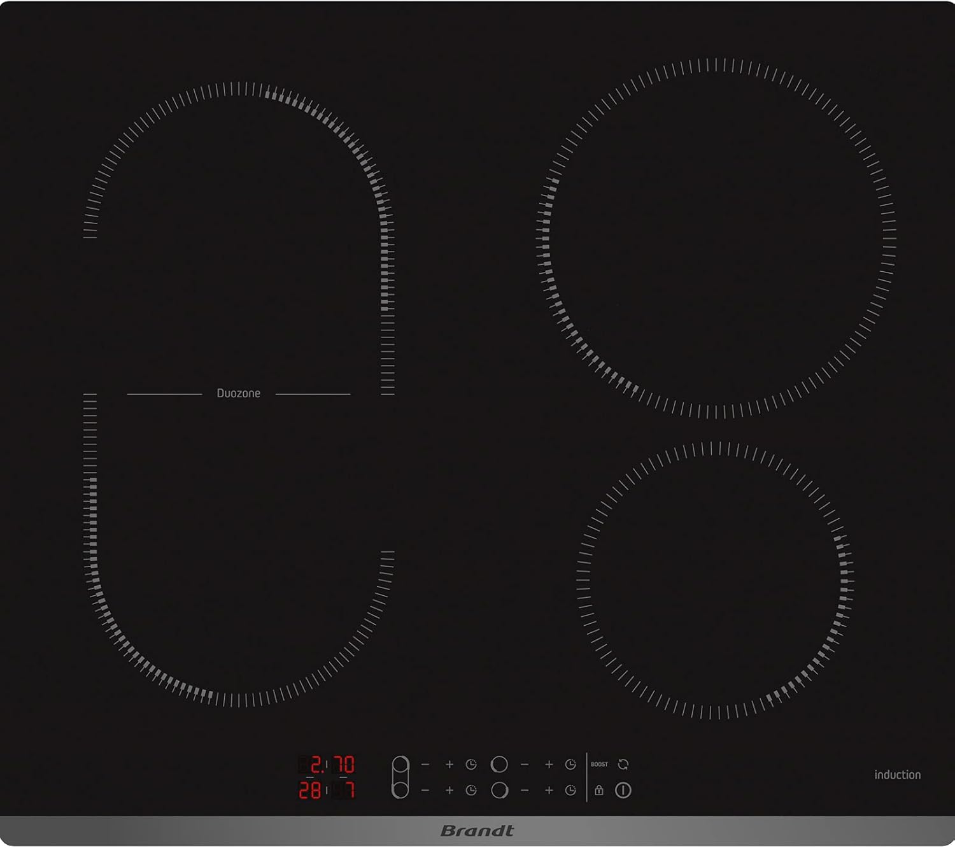Click the Brandt brand logo
Image resolution: width=955 pixels, height=848 pixels.
(477, 830)
